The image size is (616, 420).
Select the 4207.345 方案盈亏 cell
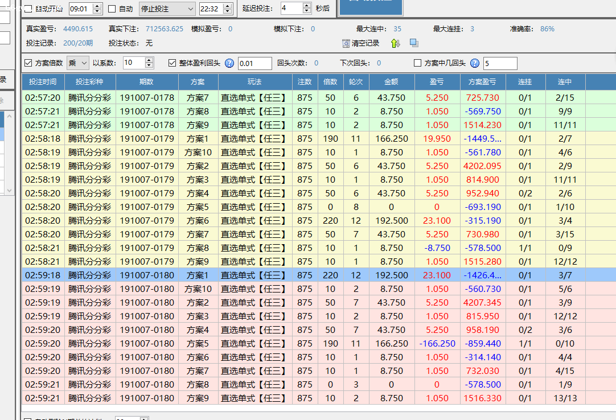coord(483,303)
